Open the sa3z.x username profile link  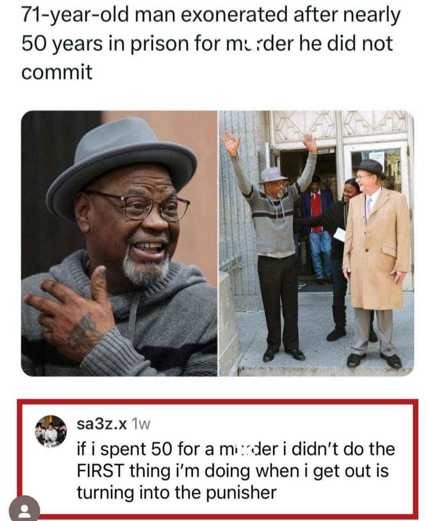102,423
